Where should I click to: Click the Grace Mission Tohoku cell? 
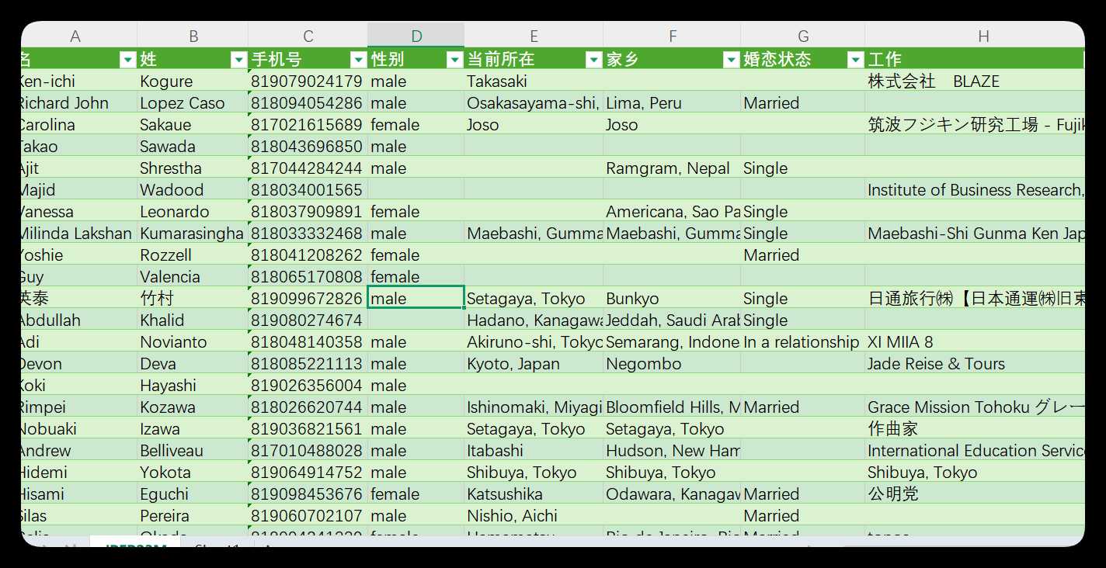click(x=975, y=407)
